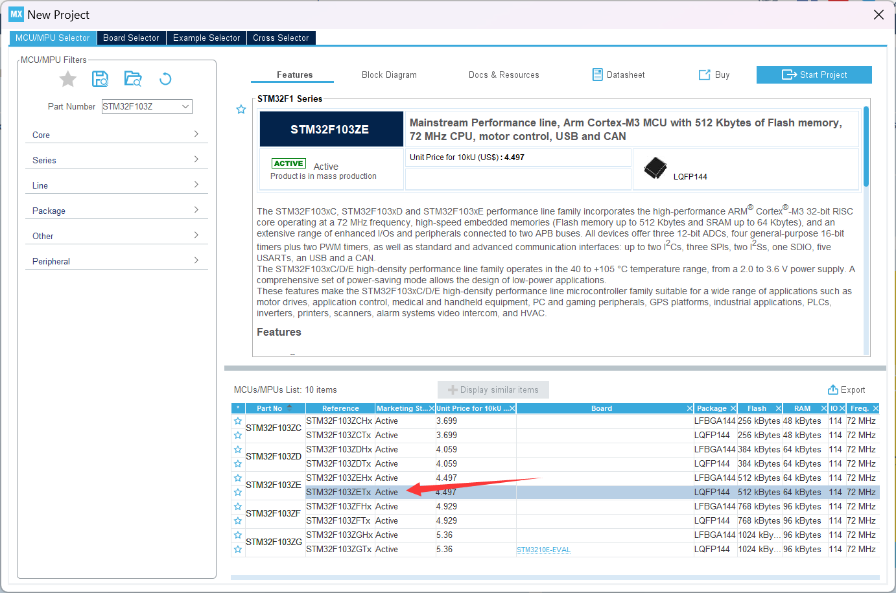Expand the Line filter section
Screen dimensions: 896x593
tap(117, 185)
